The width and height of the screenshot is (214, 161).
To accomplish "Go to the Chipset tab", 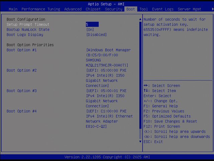I will coord(93,9).
